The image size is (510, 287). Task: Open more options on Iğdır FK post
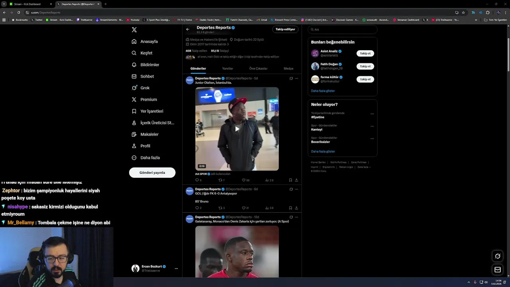pos(296,189)
